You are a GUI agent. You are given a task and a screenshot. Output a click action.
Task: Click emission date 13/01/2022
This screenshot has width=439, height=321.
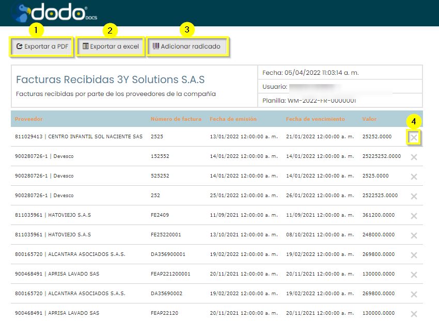(244, 137)
